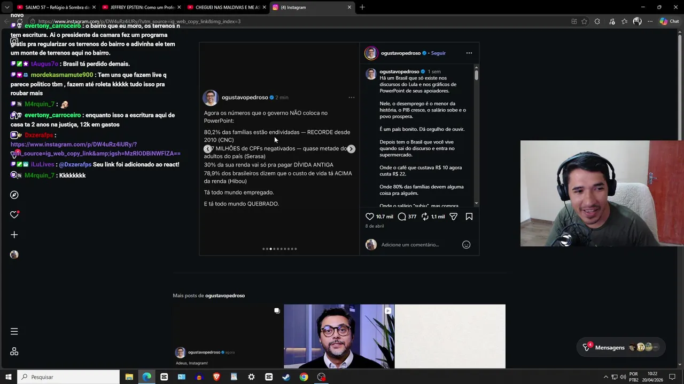Open the emoji picker in the comment box
The width and height of the screenshot is (684, 384).
466,245
